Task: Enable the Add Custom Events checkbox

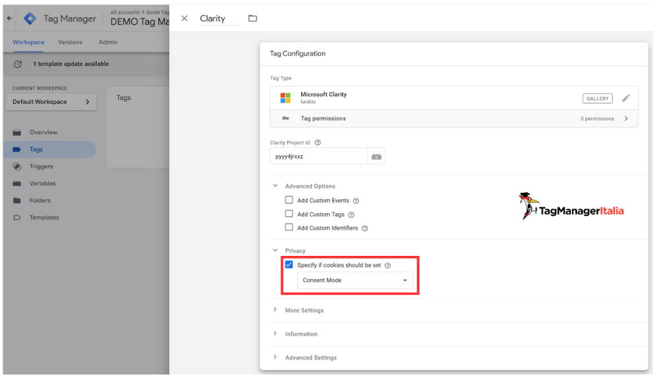Action: (289, 200)
